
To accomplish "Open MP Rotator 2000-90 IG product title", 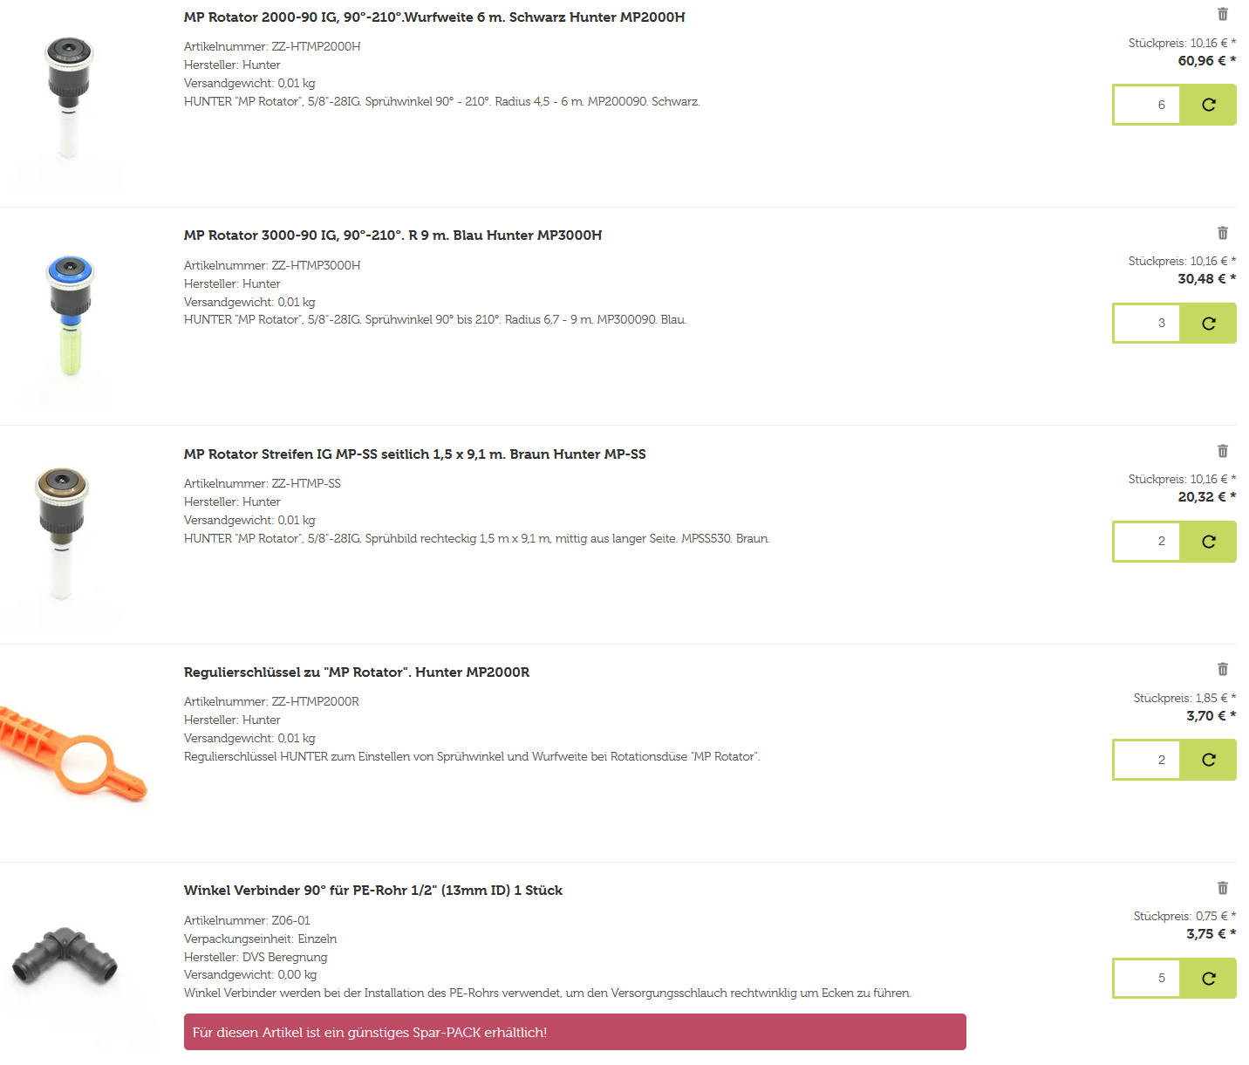I will [x=434, y=17].
